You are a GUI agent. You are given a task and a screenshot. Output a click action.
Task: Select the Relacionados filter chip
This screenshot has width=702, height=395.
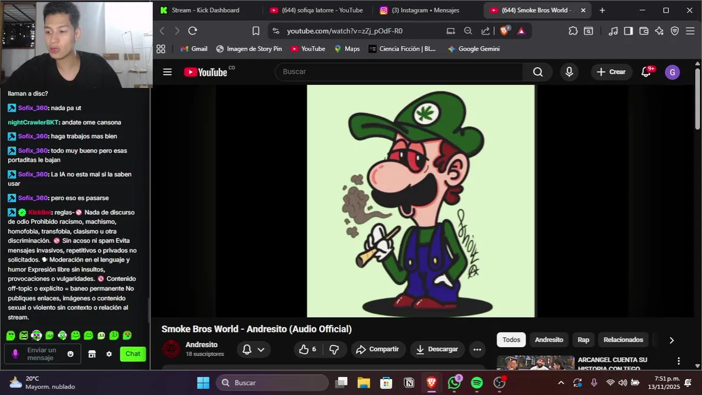tap(623, 340)
